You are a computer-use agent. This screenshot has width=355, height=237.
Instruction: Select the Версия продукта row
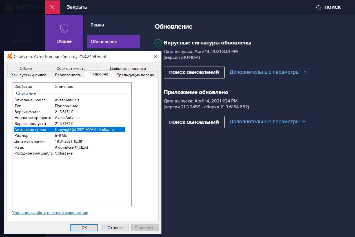point(69,124)
